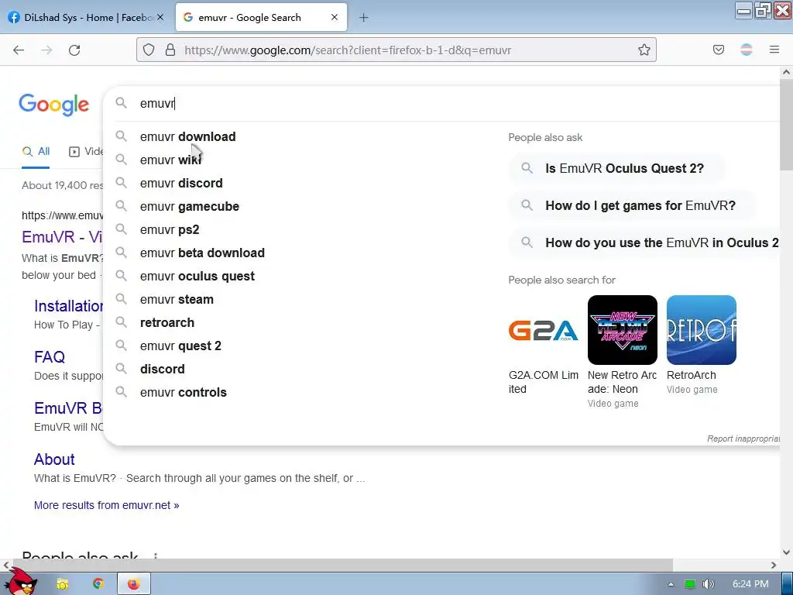The height and width of the screenshot is (595, 793).
Task: Open the FAQ sitelink
Action: [x=50, y=357]
